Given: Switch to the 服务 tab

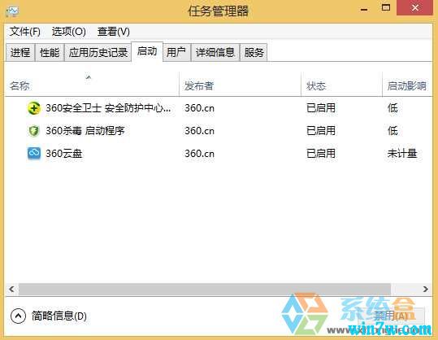Looking at the screenshot, I should (x=254, y=52).
